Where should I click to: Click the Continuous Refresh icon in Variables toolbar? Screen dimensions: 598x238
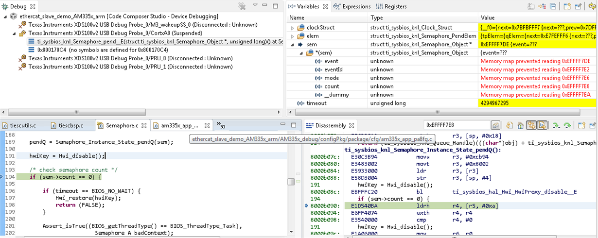pyautogui.click(x=592, y=6)
